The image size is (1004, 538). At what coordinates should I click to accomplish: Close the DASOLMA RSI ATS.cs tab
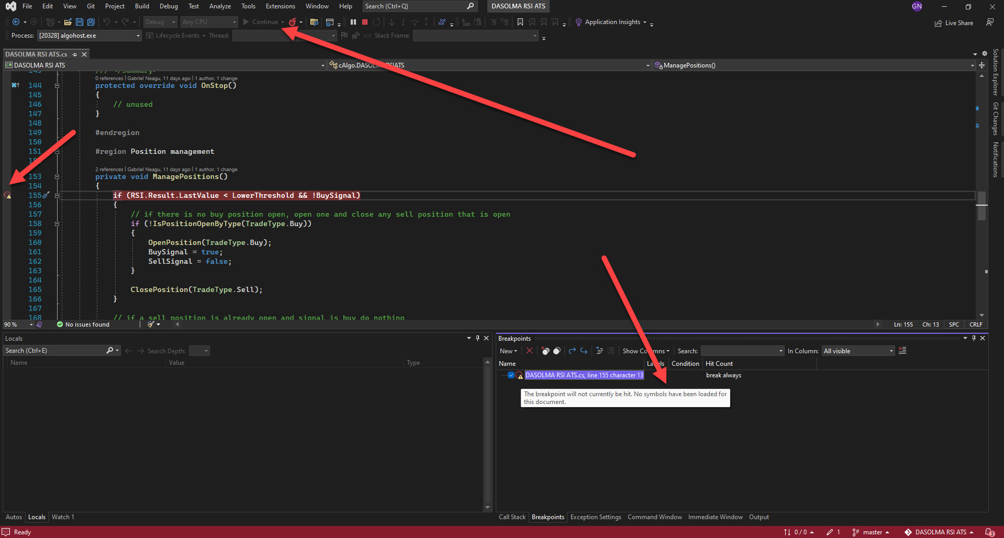[x=84, y=54]
